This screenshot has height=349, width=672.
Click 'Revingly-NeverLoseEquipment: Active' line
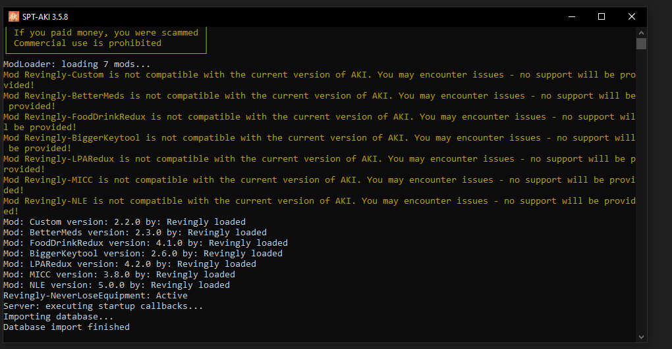pyautogui.click(x=95, y=296)
